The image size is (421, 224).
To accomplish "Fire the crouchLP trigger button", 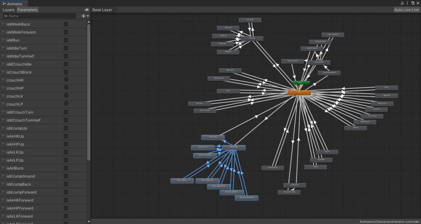I will point(66,104).
